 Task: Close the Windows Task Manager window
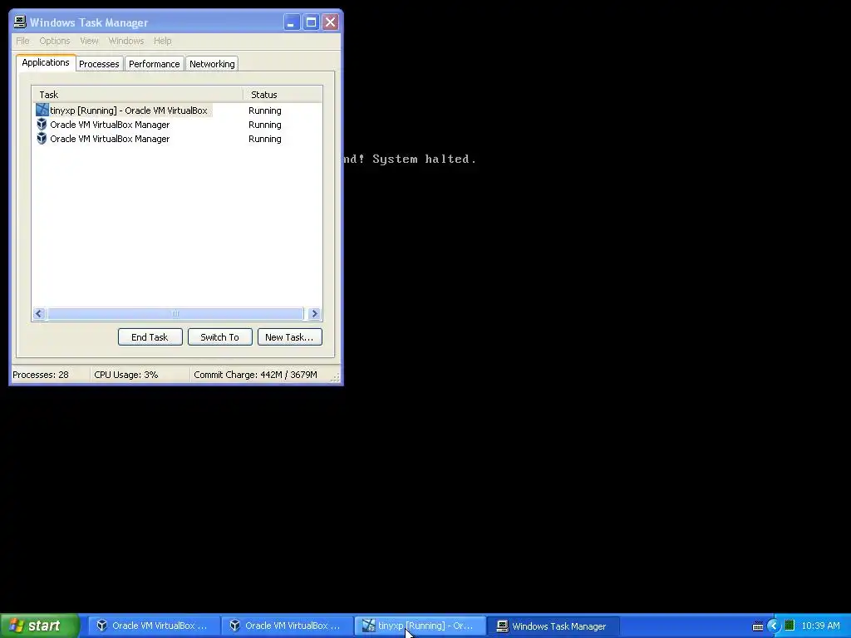point(330,22)
